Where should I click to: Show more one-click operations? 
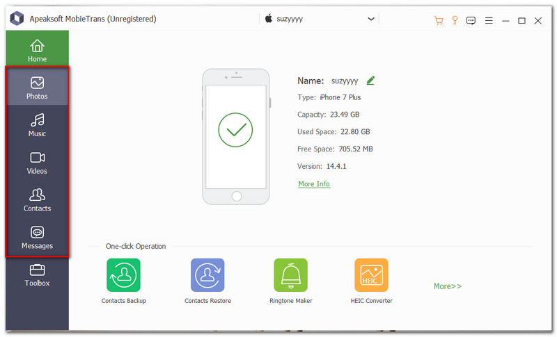click(x=448, y=286)
